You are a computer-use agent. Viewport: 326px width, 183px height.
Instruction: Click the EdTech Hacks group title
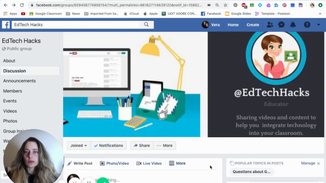[21, 41]
